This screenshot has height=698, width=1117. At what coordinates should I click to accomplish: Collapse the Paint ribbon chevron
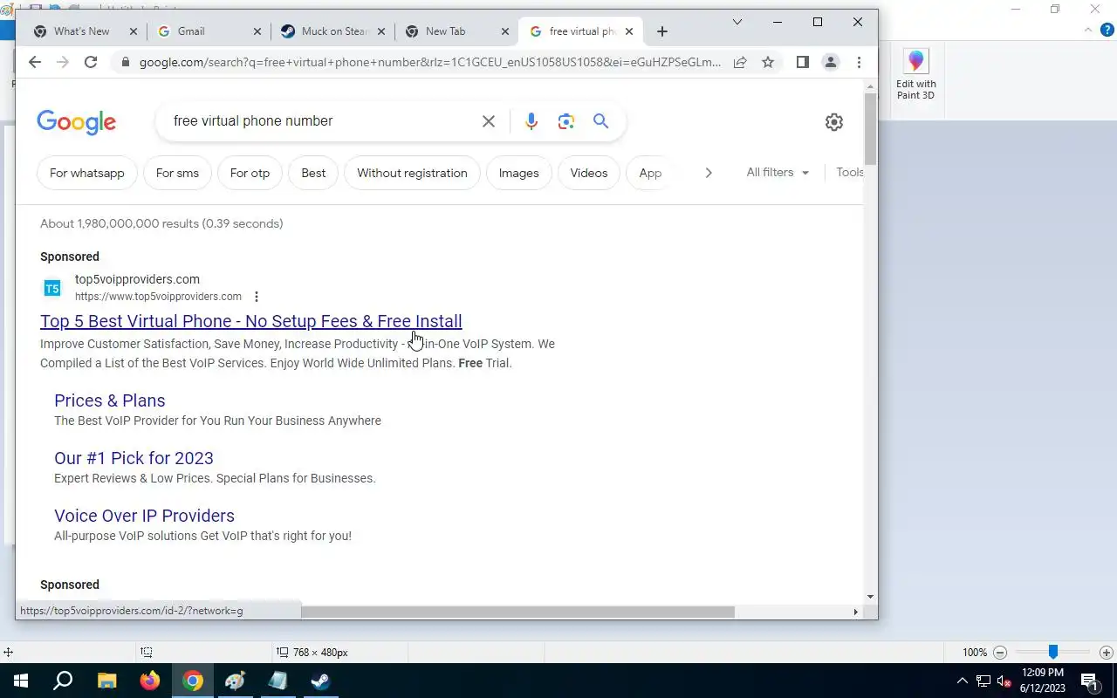click(x=1087, y=30)
